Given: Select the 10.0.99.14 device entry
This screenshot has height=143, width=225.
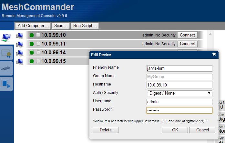Looking at the screenshot, I should [x=57, y=53].
